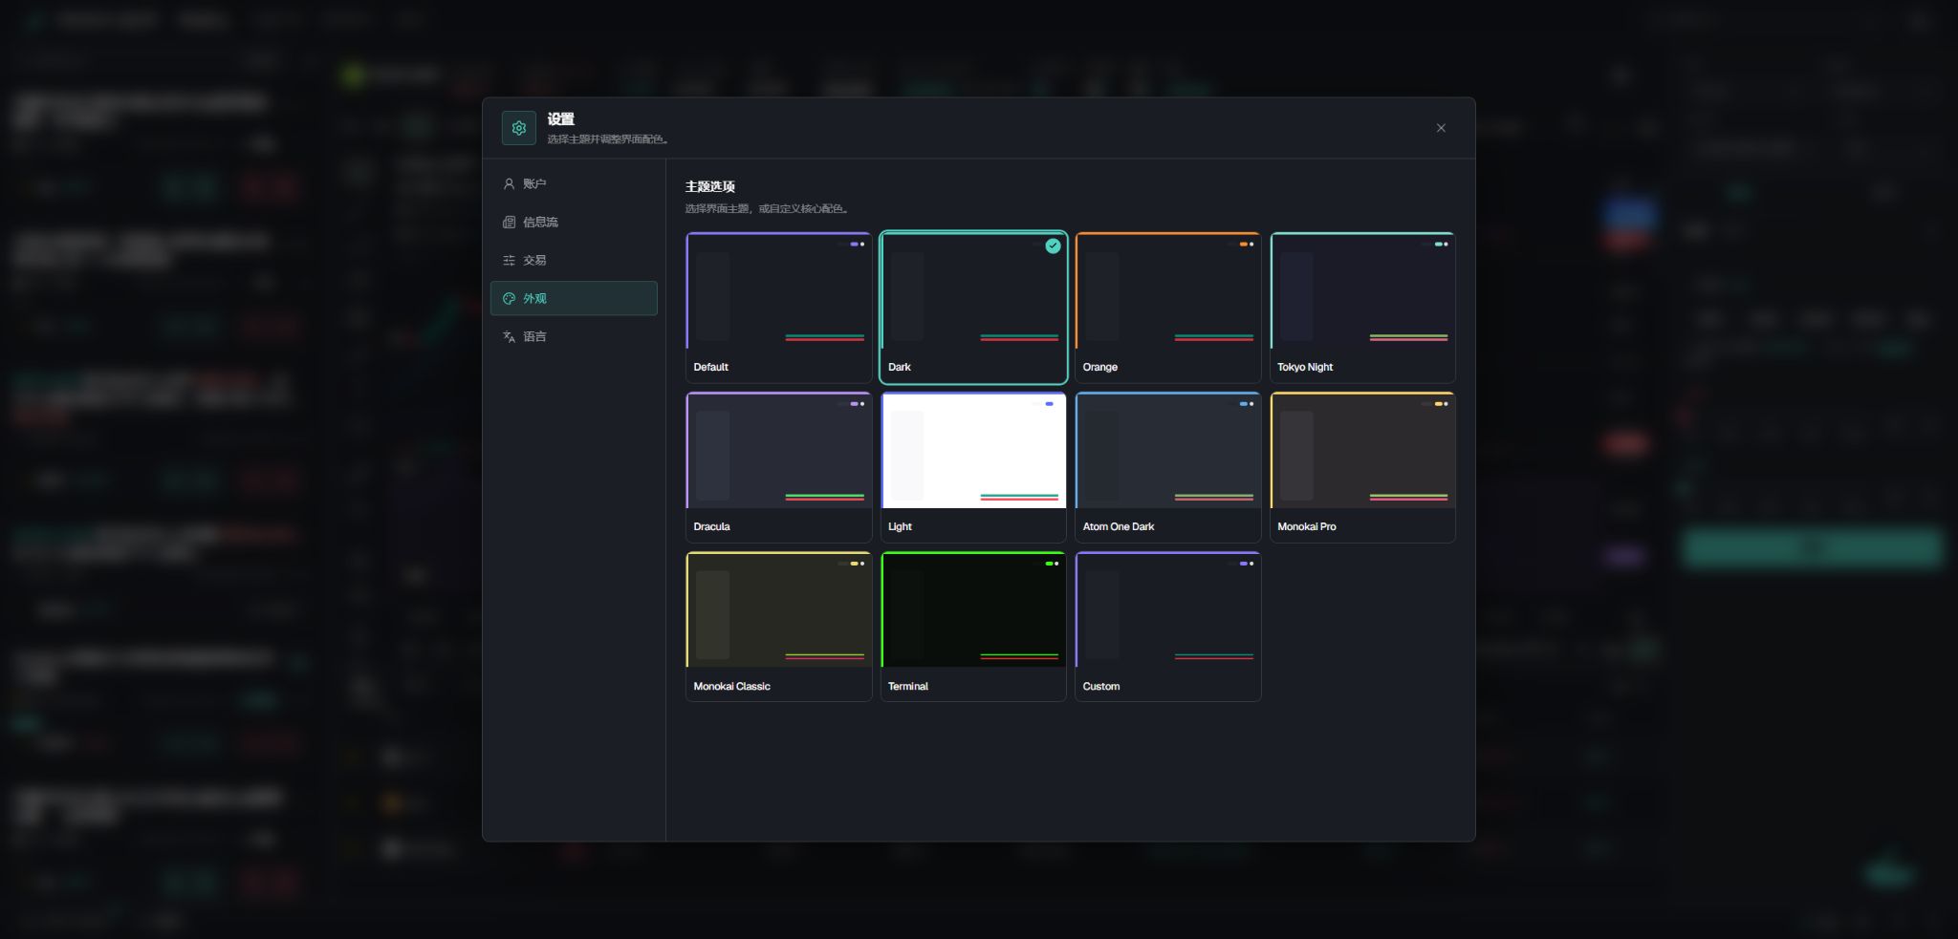Click the palette icon beside 外观

(509, 298)
